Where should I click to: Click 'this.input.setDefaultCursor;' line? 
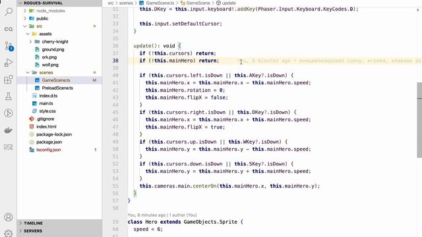181,24
